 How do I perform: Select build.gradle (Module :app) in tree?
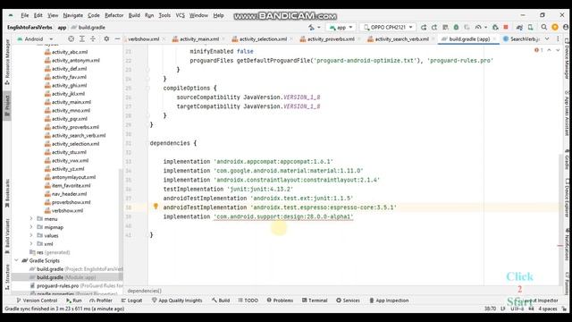coord(65,277)
